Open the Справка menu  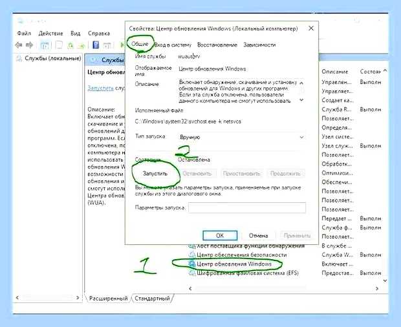tap(99, 34)
